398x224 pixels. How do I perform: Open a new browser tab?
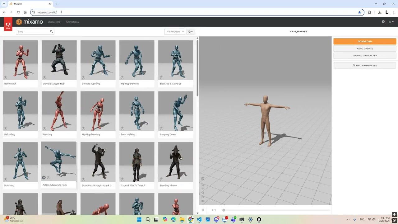(x=57, y=4)
